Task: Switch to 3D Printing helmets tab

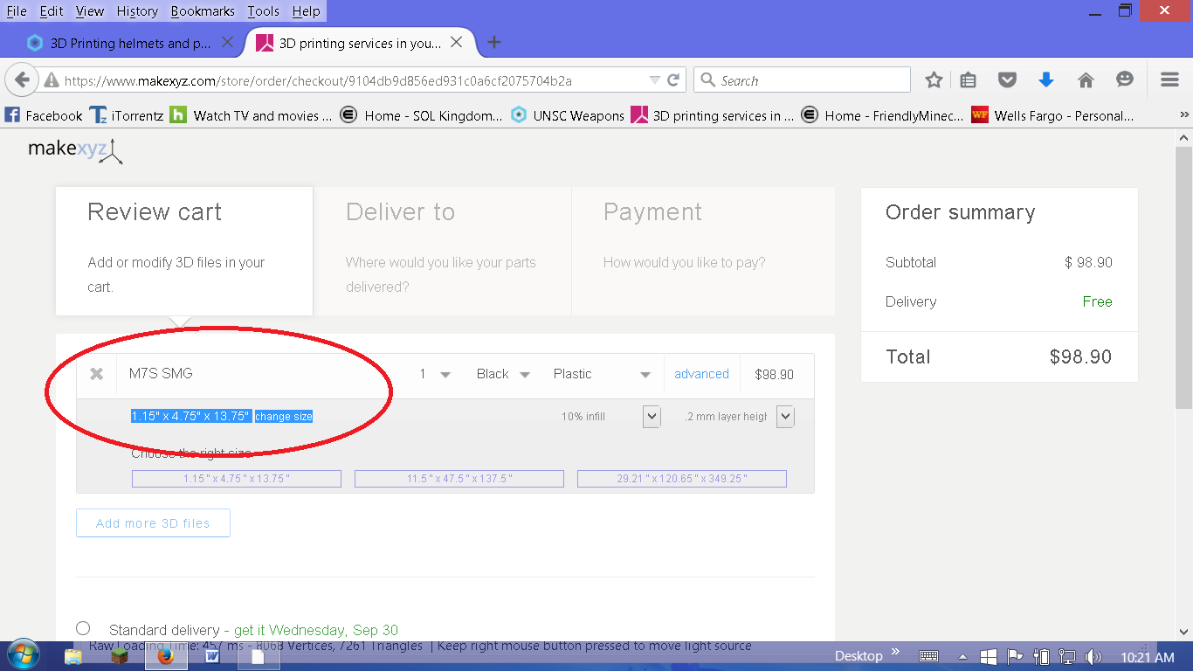Action: click(131, 42)
